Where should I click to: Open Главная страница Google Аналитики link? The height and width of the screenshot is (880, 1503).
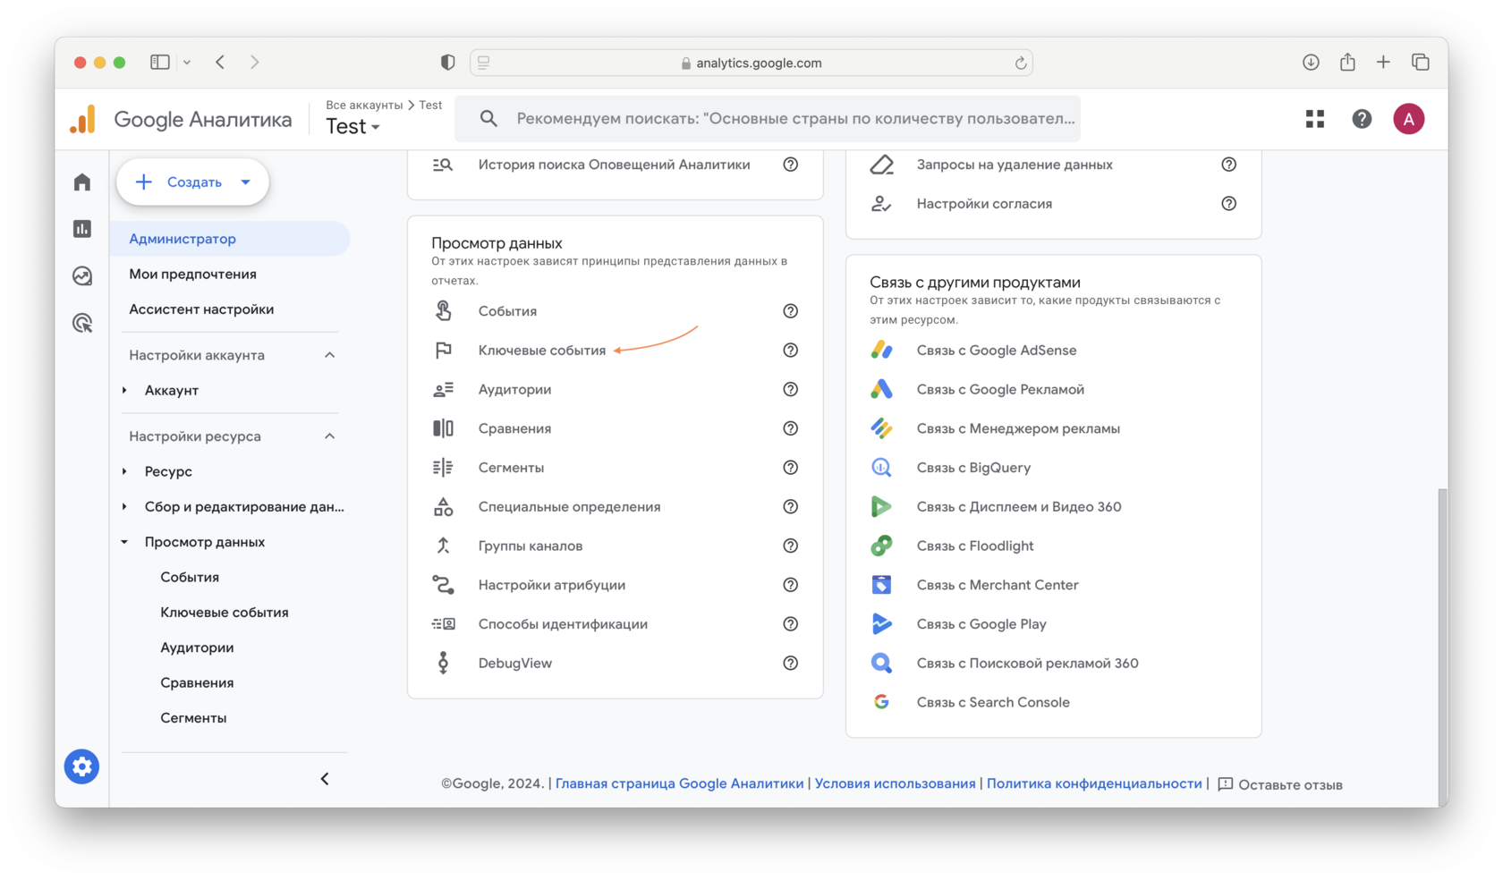tap(680, 783)
